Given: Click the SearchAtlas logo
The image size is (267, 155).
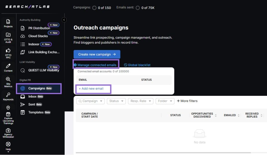Looking at the screenshot, I should [x=27, y=6].
